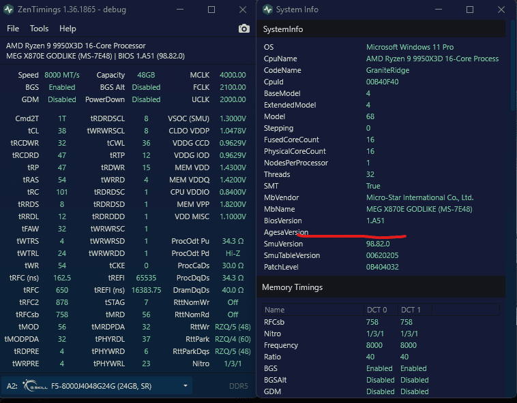Click the DCT 1 column header
The image size is (517, 403).
pos(415,310)
